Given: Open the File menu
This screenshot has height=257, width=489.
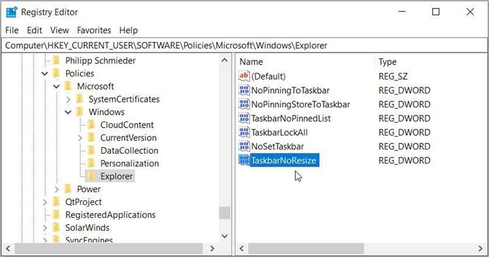Looking at the screenshot, I should 12,30.
